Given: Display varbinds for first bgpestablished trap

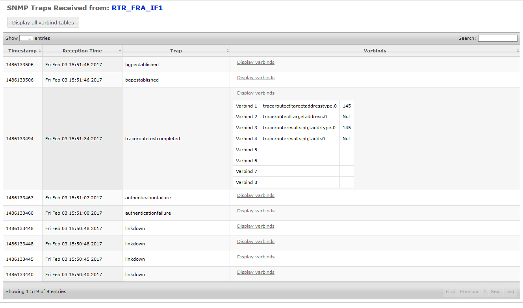Looking at the screenshot, I should pyautogui.click(x=255, y=62).
